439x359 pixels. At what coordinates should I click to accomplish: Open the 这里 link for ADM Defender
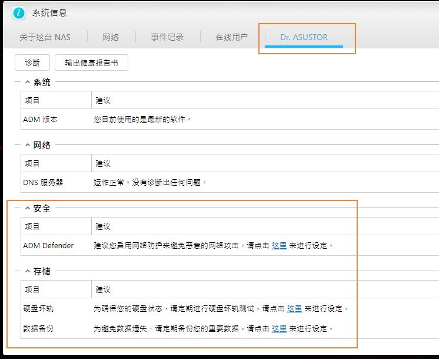tap(279, 246)
